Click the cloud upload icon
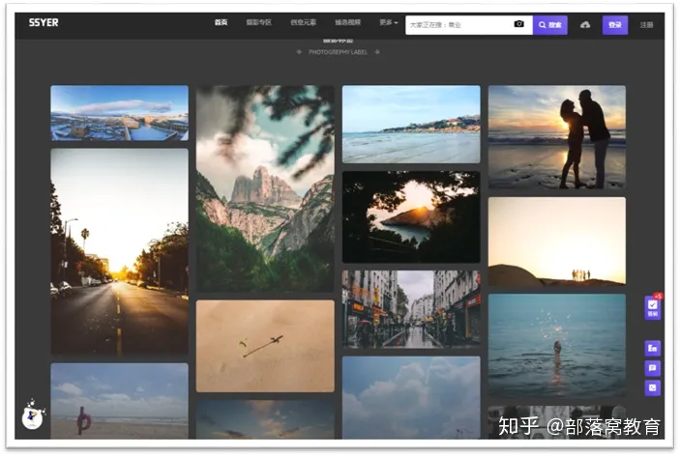 click(x=585, y=25)
